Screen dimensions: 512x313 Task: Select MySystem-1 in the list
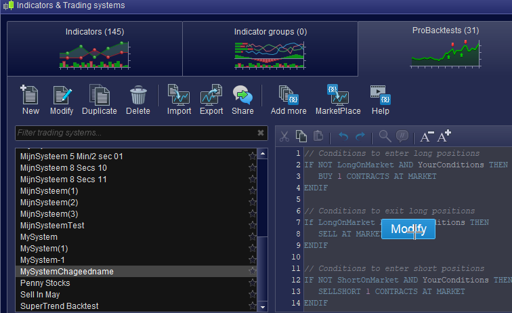[x=136, y=260]
